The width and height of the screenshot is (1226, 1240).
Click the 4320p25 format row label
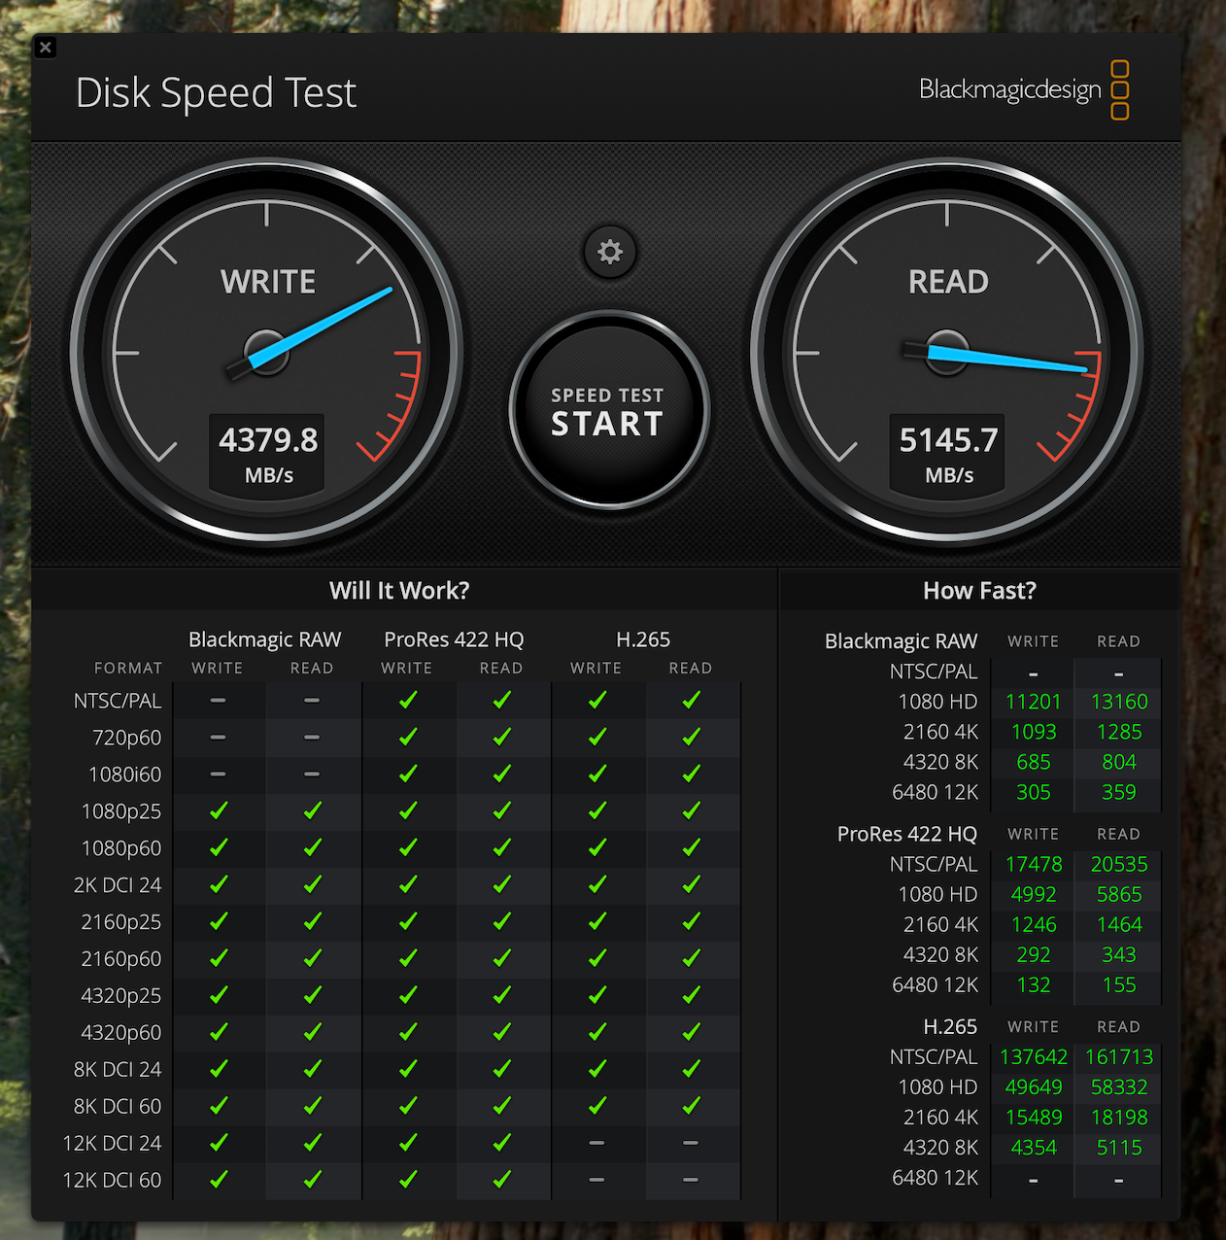[121, 996]
